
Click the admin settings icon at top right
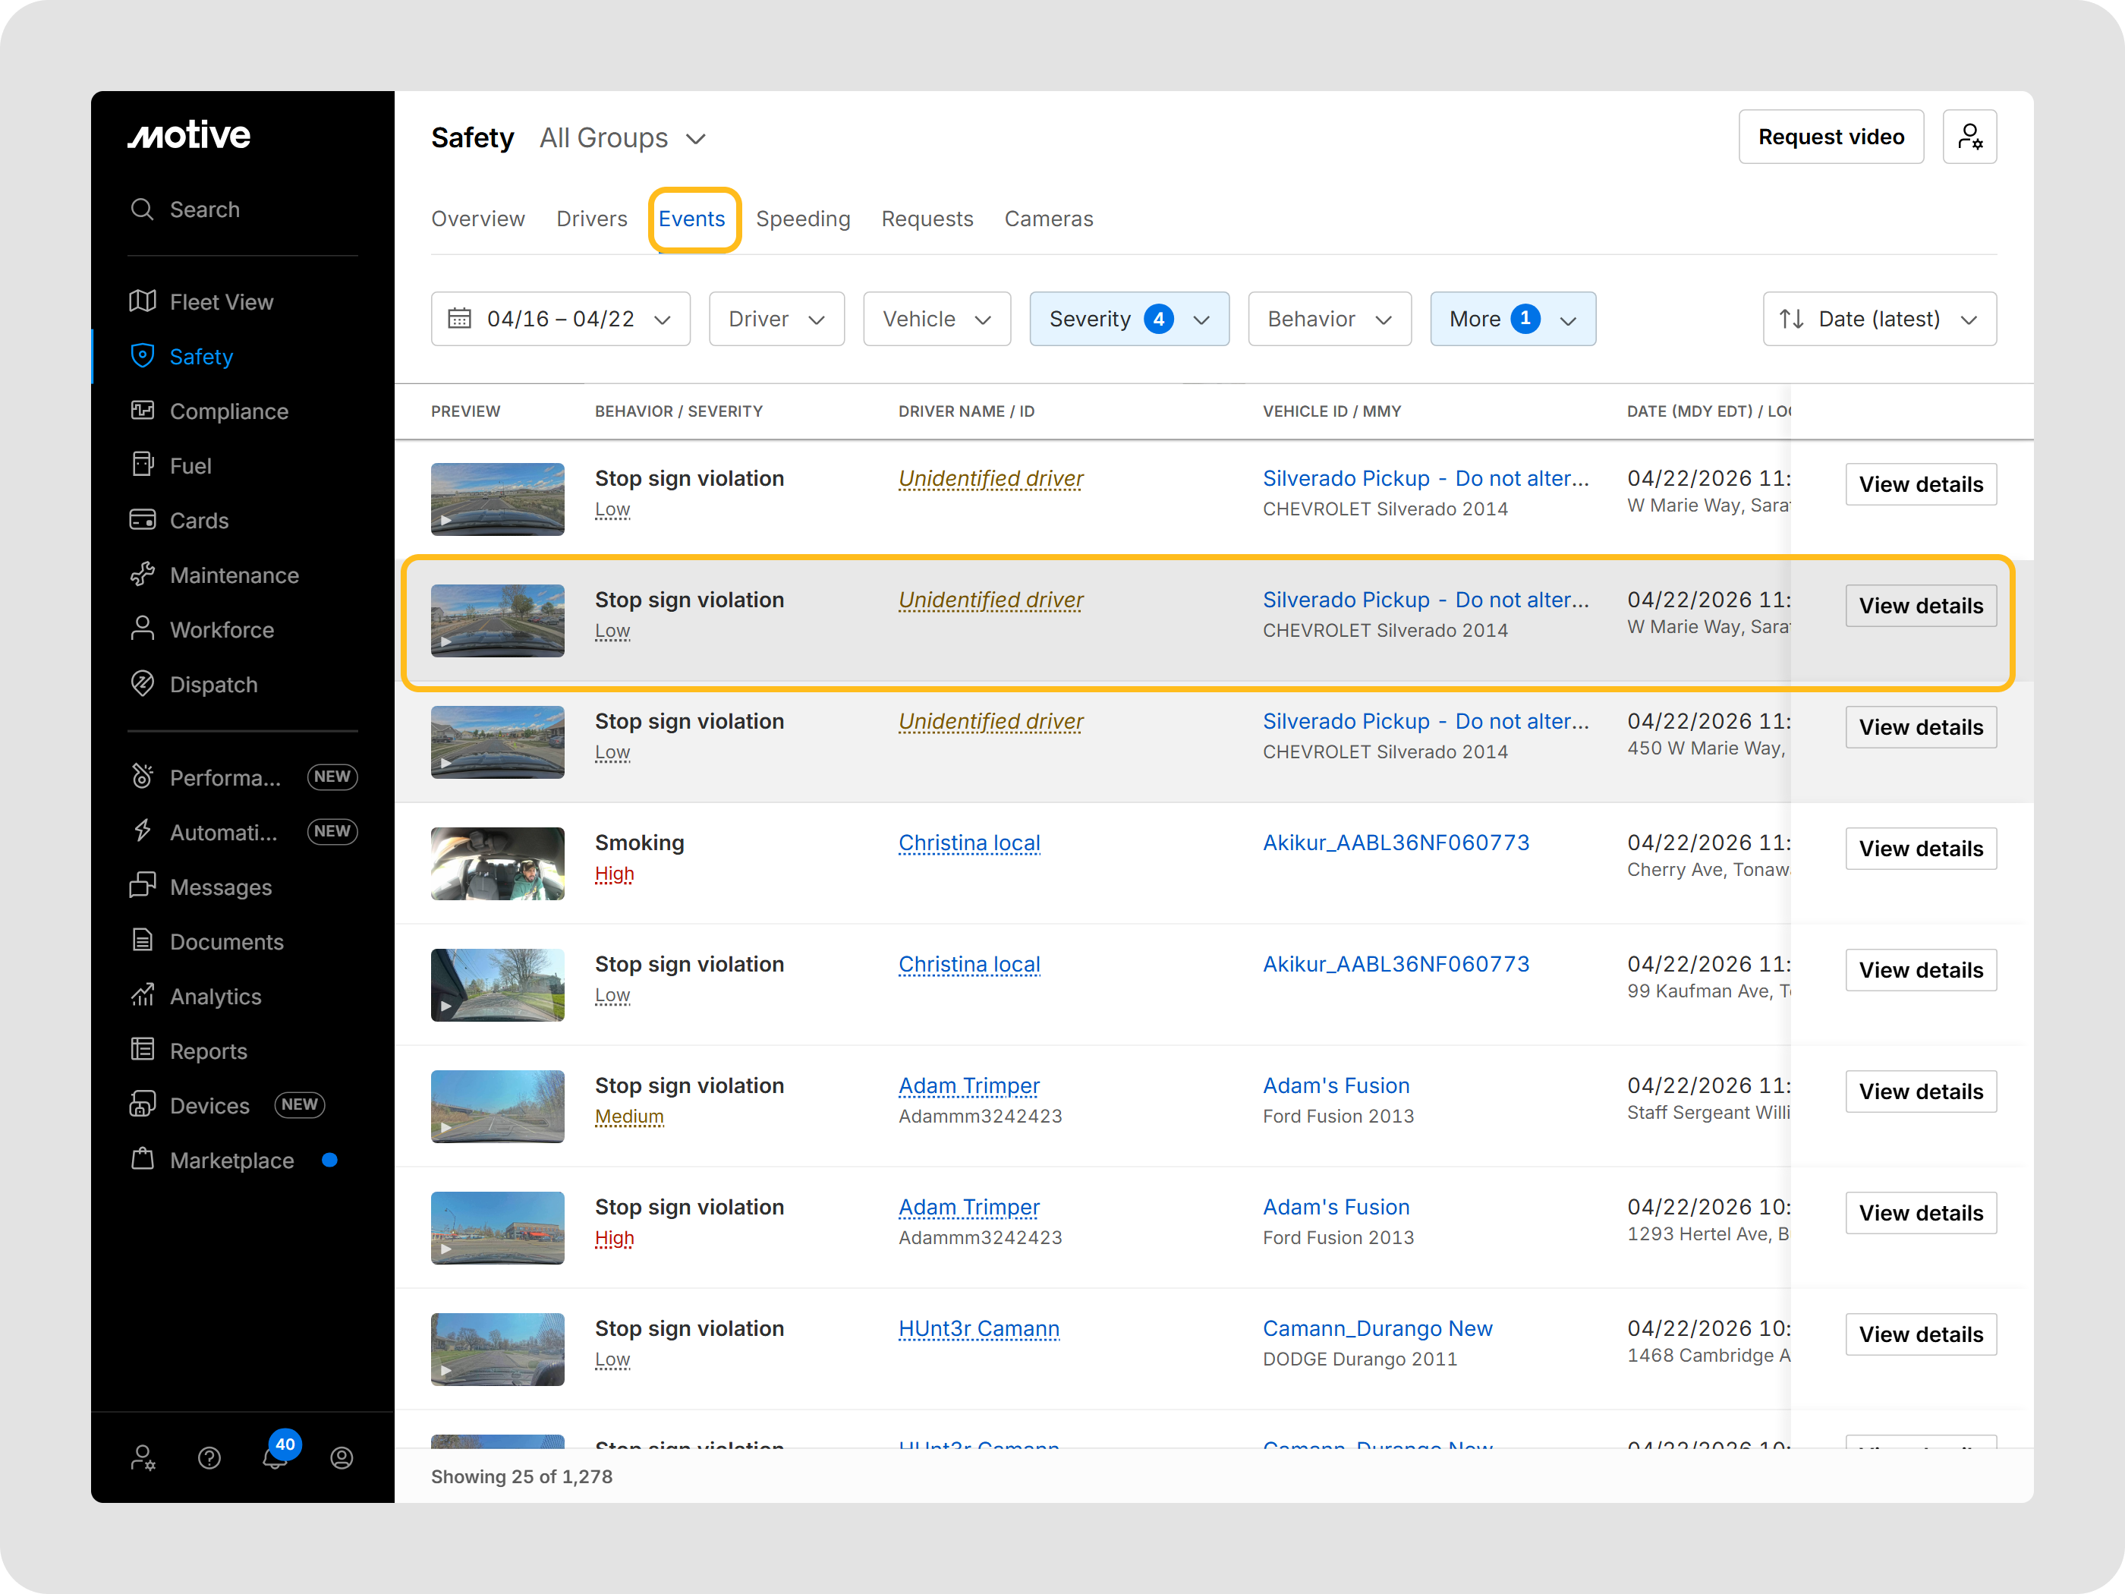pyautogui.click(x=1969, y=137)
